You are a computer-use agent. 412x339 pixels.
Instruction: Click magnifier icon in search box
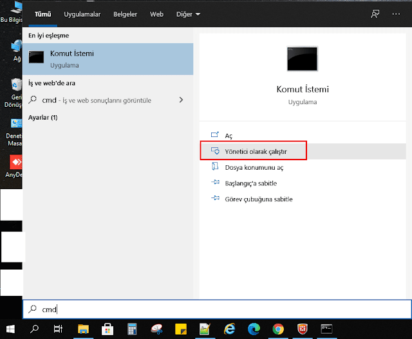32,309
